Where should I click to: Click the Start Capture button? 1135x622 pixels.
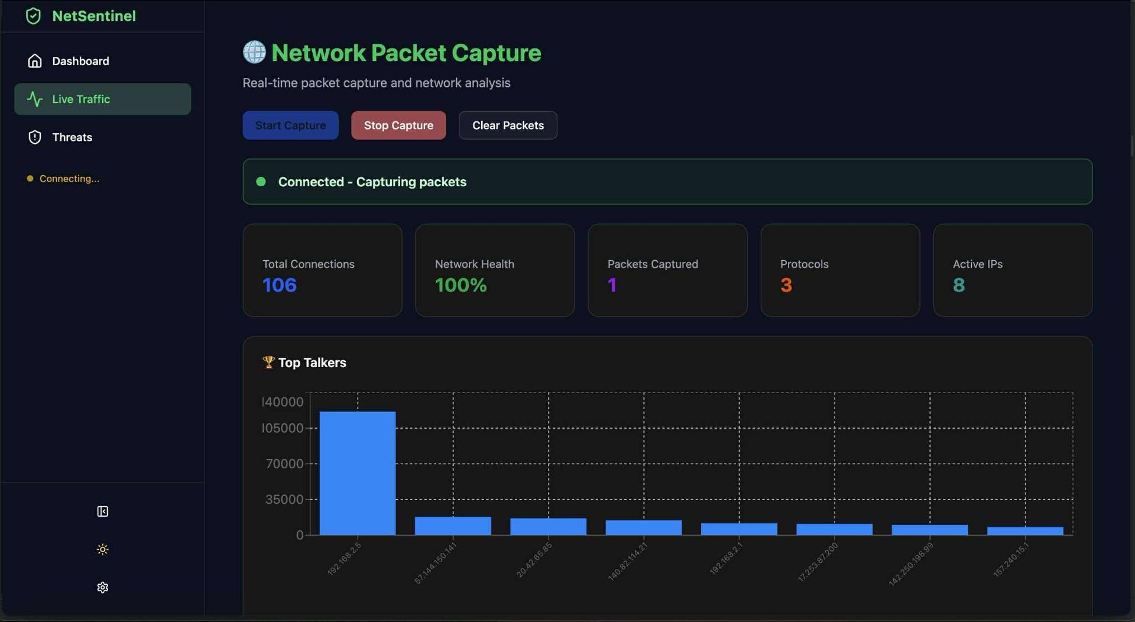(290, 125)
